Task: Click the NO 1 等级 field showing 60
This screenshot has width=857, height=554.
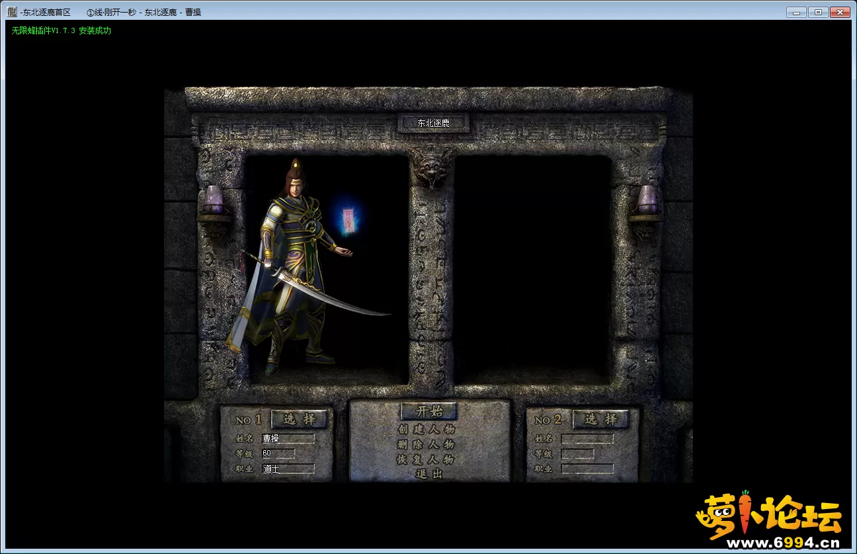Action: click(x=278, y=454)
